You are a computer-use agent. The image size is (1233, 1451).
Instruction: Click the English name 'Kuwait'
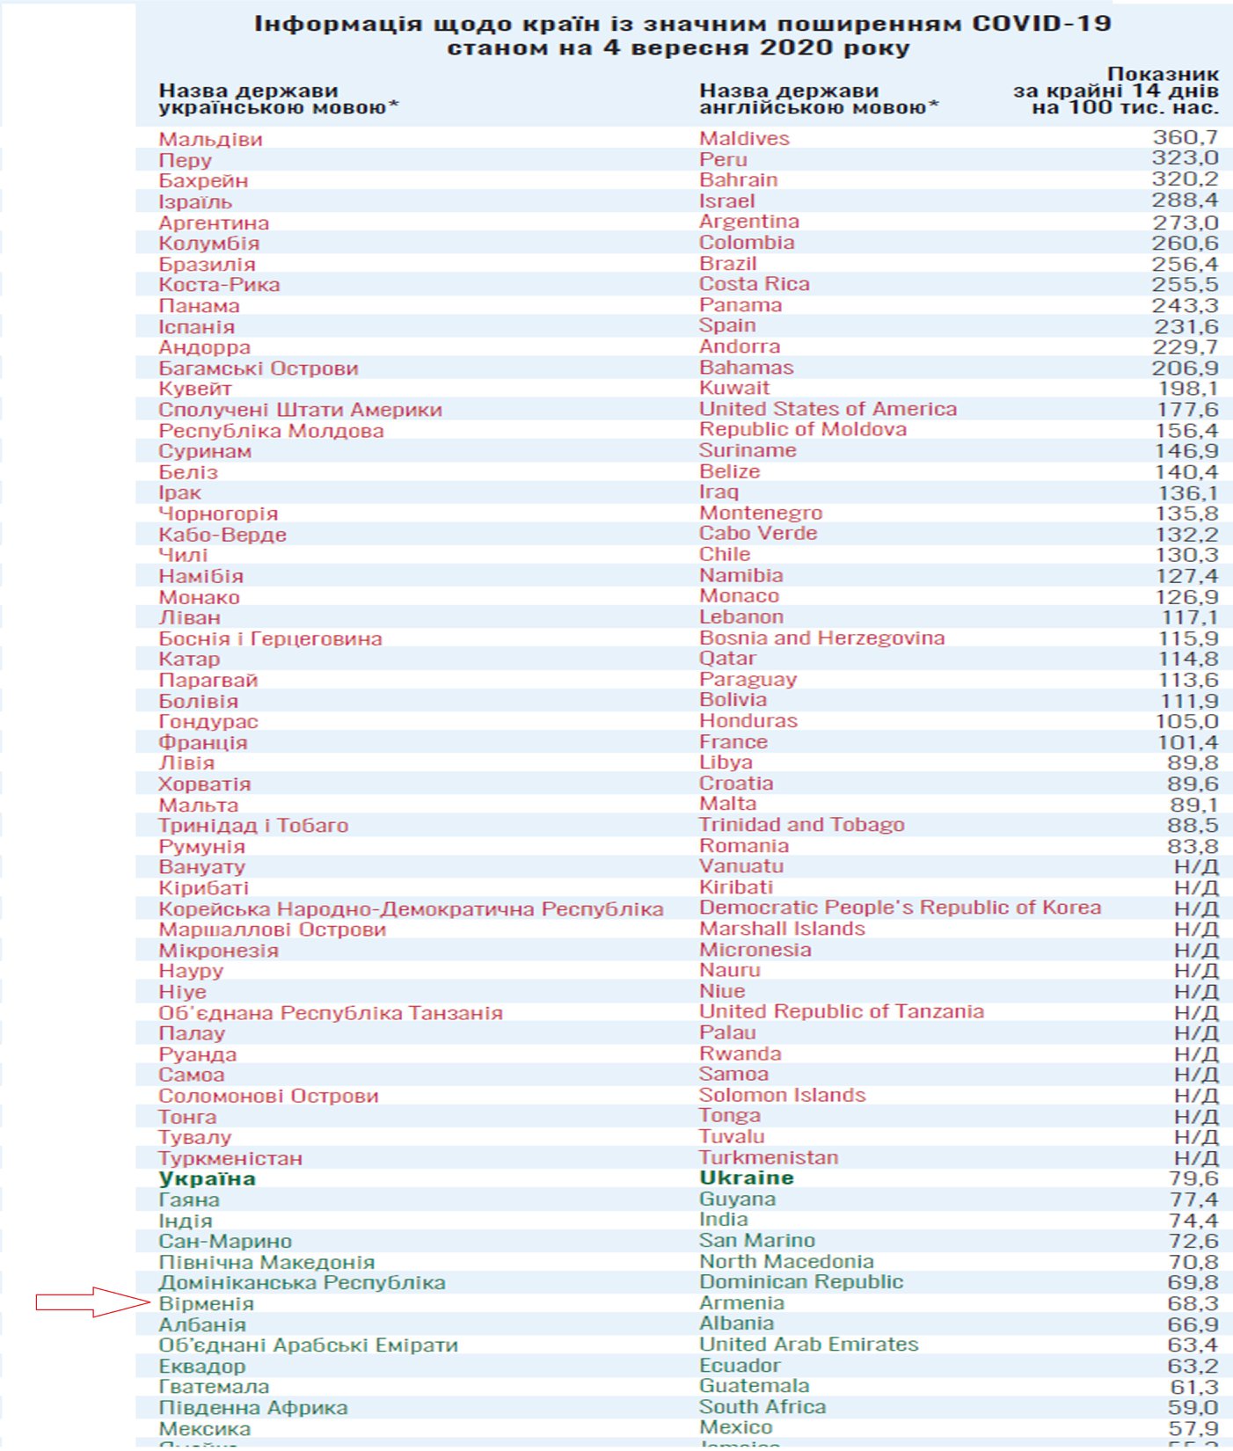pos(733,387)
